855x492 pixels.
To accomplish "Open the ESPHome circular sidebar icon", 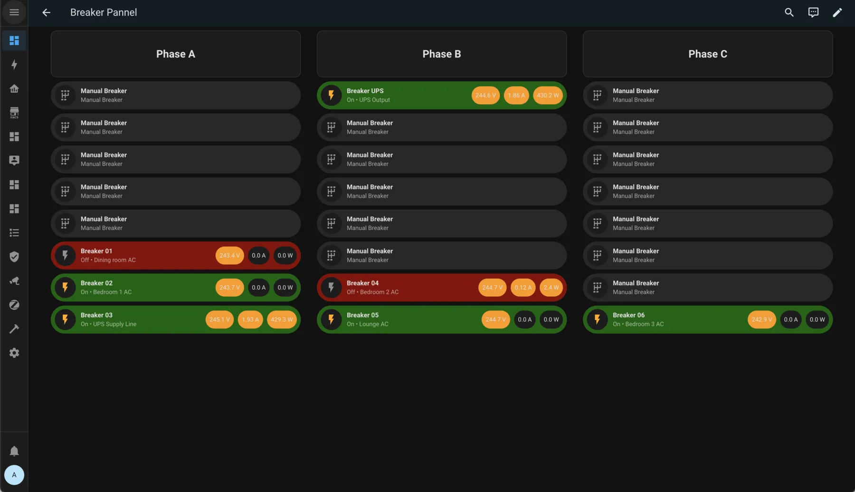I will [x=14, y=305].
